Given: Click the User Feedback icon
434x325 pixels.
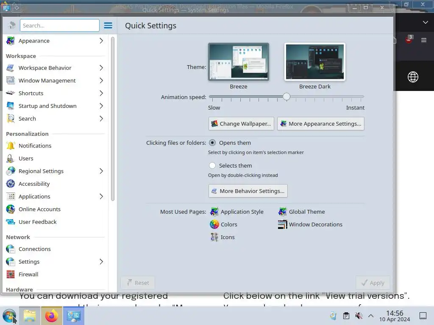Looking at the screenshot, I should point(11,222).
